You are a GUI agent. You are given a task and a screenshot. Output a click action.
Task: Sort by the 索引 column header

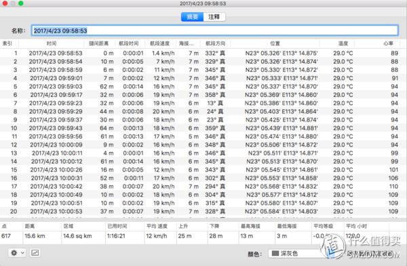pyautogui.click(x=7, y=43)
